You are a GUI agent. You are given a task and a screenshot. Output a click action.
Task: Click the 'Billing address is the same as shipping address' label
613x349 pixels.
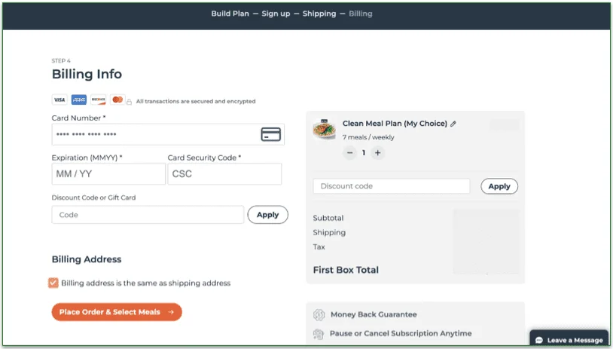pos(146,283)
